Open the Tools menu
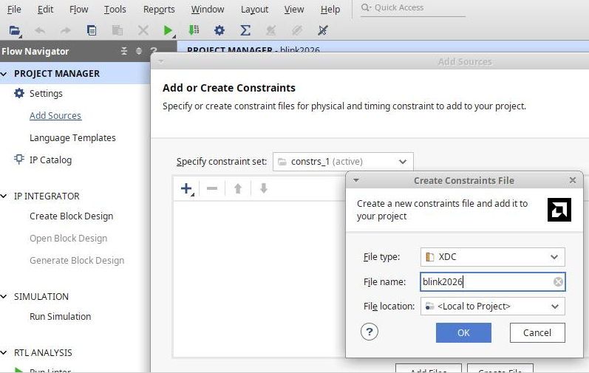 pos(115,10)
